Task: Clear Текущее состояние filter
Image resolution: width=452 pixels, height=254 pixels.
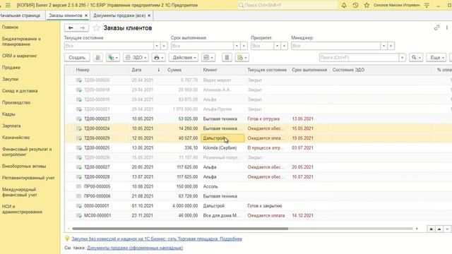Action: [164, 46]
